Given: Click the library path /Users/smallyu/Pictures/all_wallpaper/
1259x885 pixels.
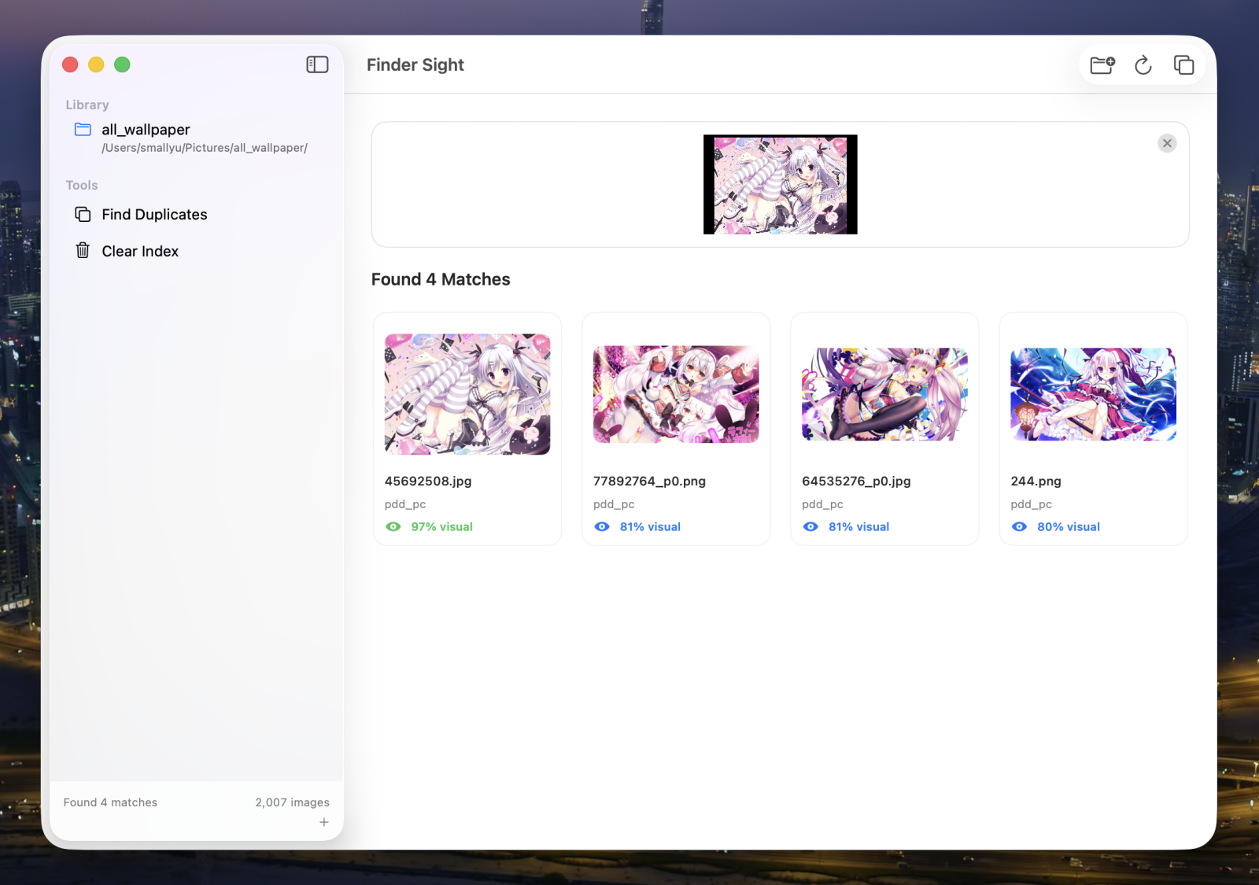Looking at the screenshot, I should (205, 148).
